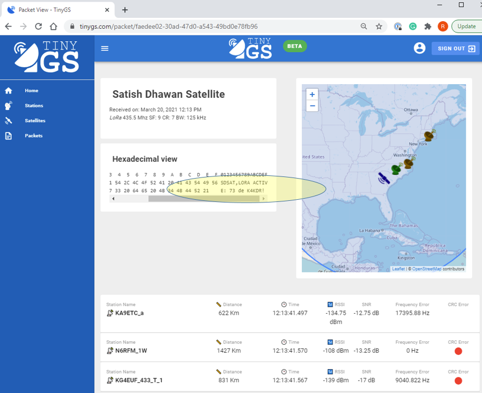
Task: Click the green BETA badge
Action: click(295, 46)
